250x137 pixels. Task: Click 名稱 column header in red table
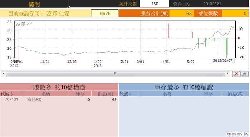[46, 94]
